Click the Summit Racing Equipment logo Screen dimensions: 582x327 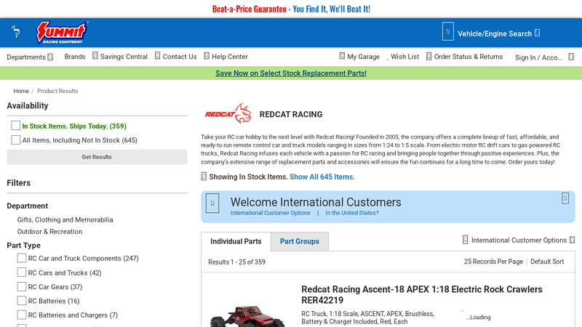[62, 33]
